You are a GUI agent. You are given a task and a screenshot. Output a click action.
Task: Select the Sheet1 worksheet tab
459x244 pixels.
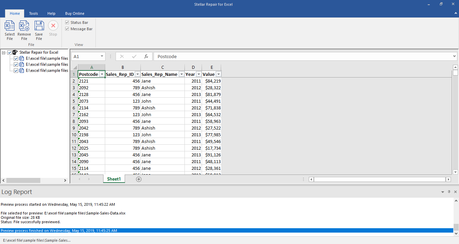[x=114, y=179]
